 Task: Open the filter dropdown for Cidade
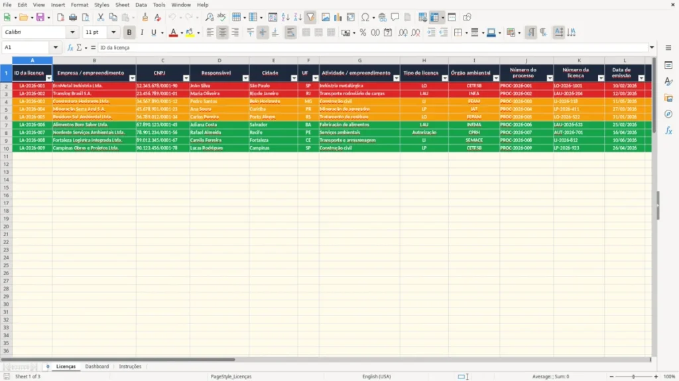click(294, 78)
